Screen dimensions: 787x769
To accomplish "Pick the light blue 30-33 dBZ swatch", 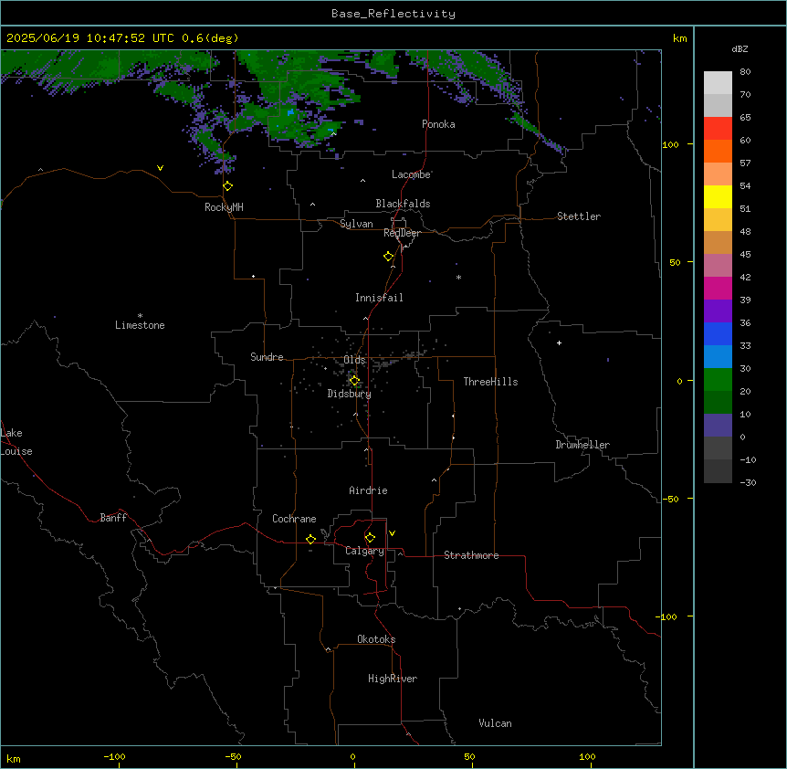I will (x=718, y=356).
